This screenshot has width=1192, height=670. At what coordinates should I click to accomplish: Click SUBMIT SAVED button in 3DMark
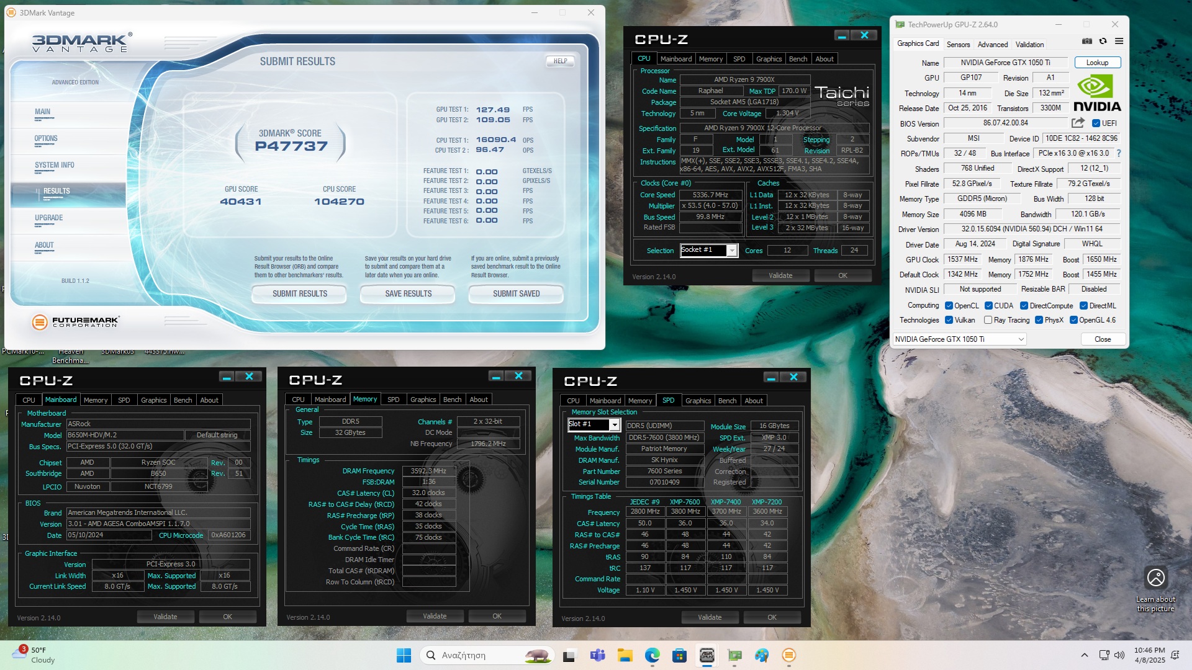[x=516, y=294]
